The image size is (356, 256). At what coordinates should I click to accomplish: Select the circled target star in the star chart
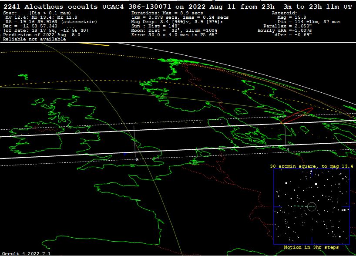[311, 207]
